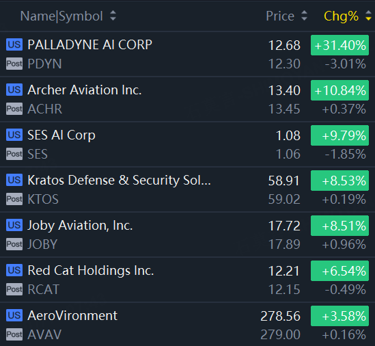
Task: Click the US badge next to SES AI Corp
Action: click(x=14, y=135)
